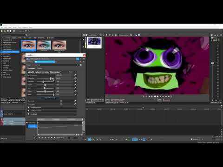Click Play in video preview transport

(152, 96)
